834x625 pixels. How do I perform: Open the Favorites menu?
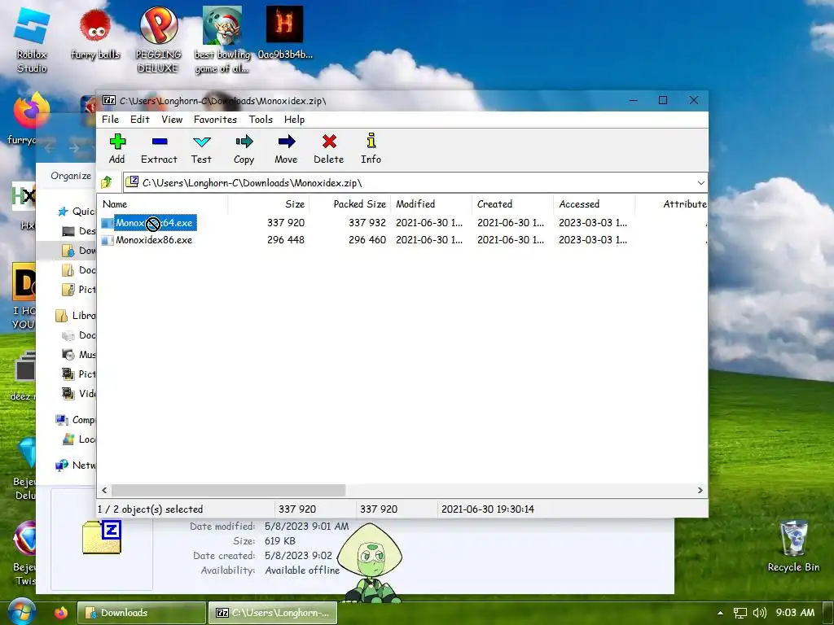click(215, 120)
